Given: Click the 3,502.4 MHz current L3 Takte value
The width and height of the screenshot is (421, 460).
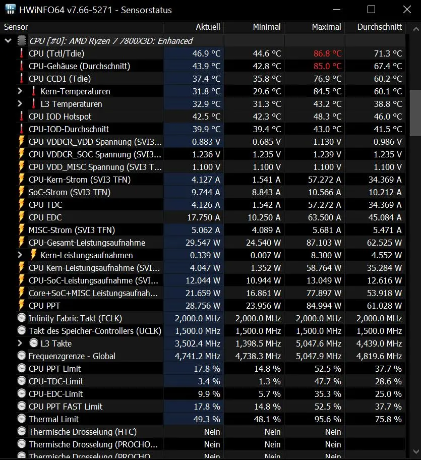Looking at the screenshot, I should point(198,343).
